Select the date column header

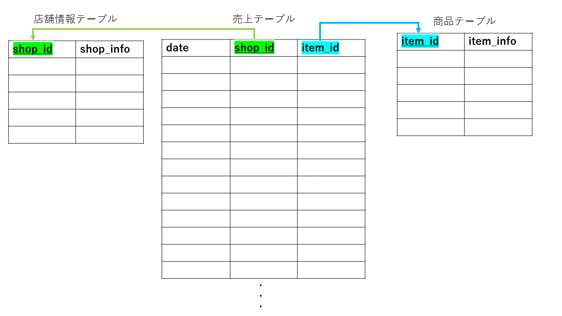(177, 48)
